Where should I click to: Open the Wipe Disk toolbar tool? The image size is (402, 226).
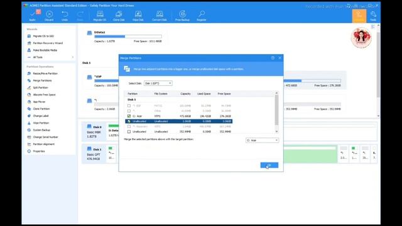pos(138,16)
